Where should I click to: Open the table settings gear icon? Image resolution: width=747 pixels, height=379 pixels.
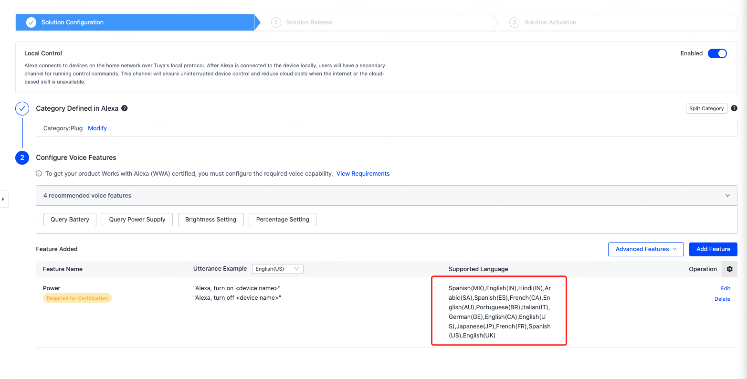729,269
